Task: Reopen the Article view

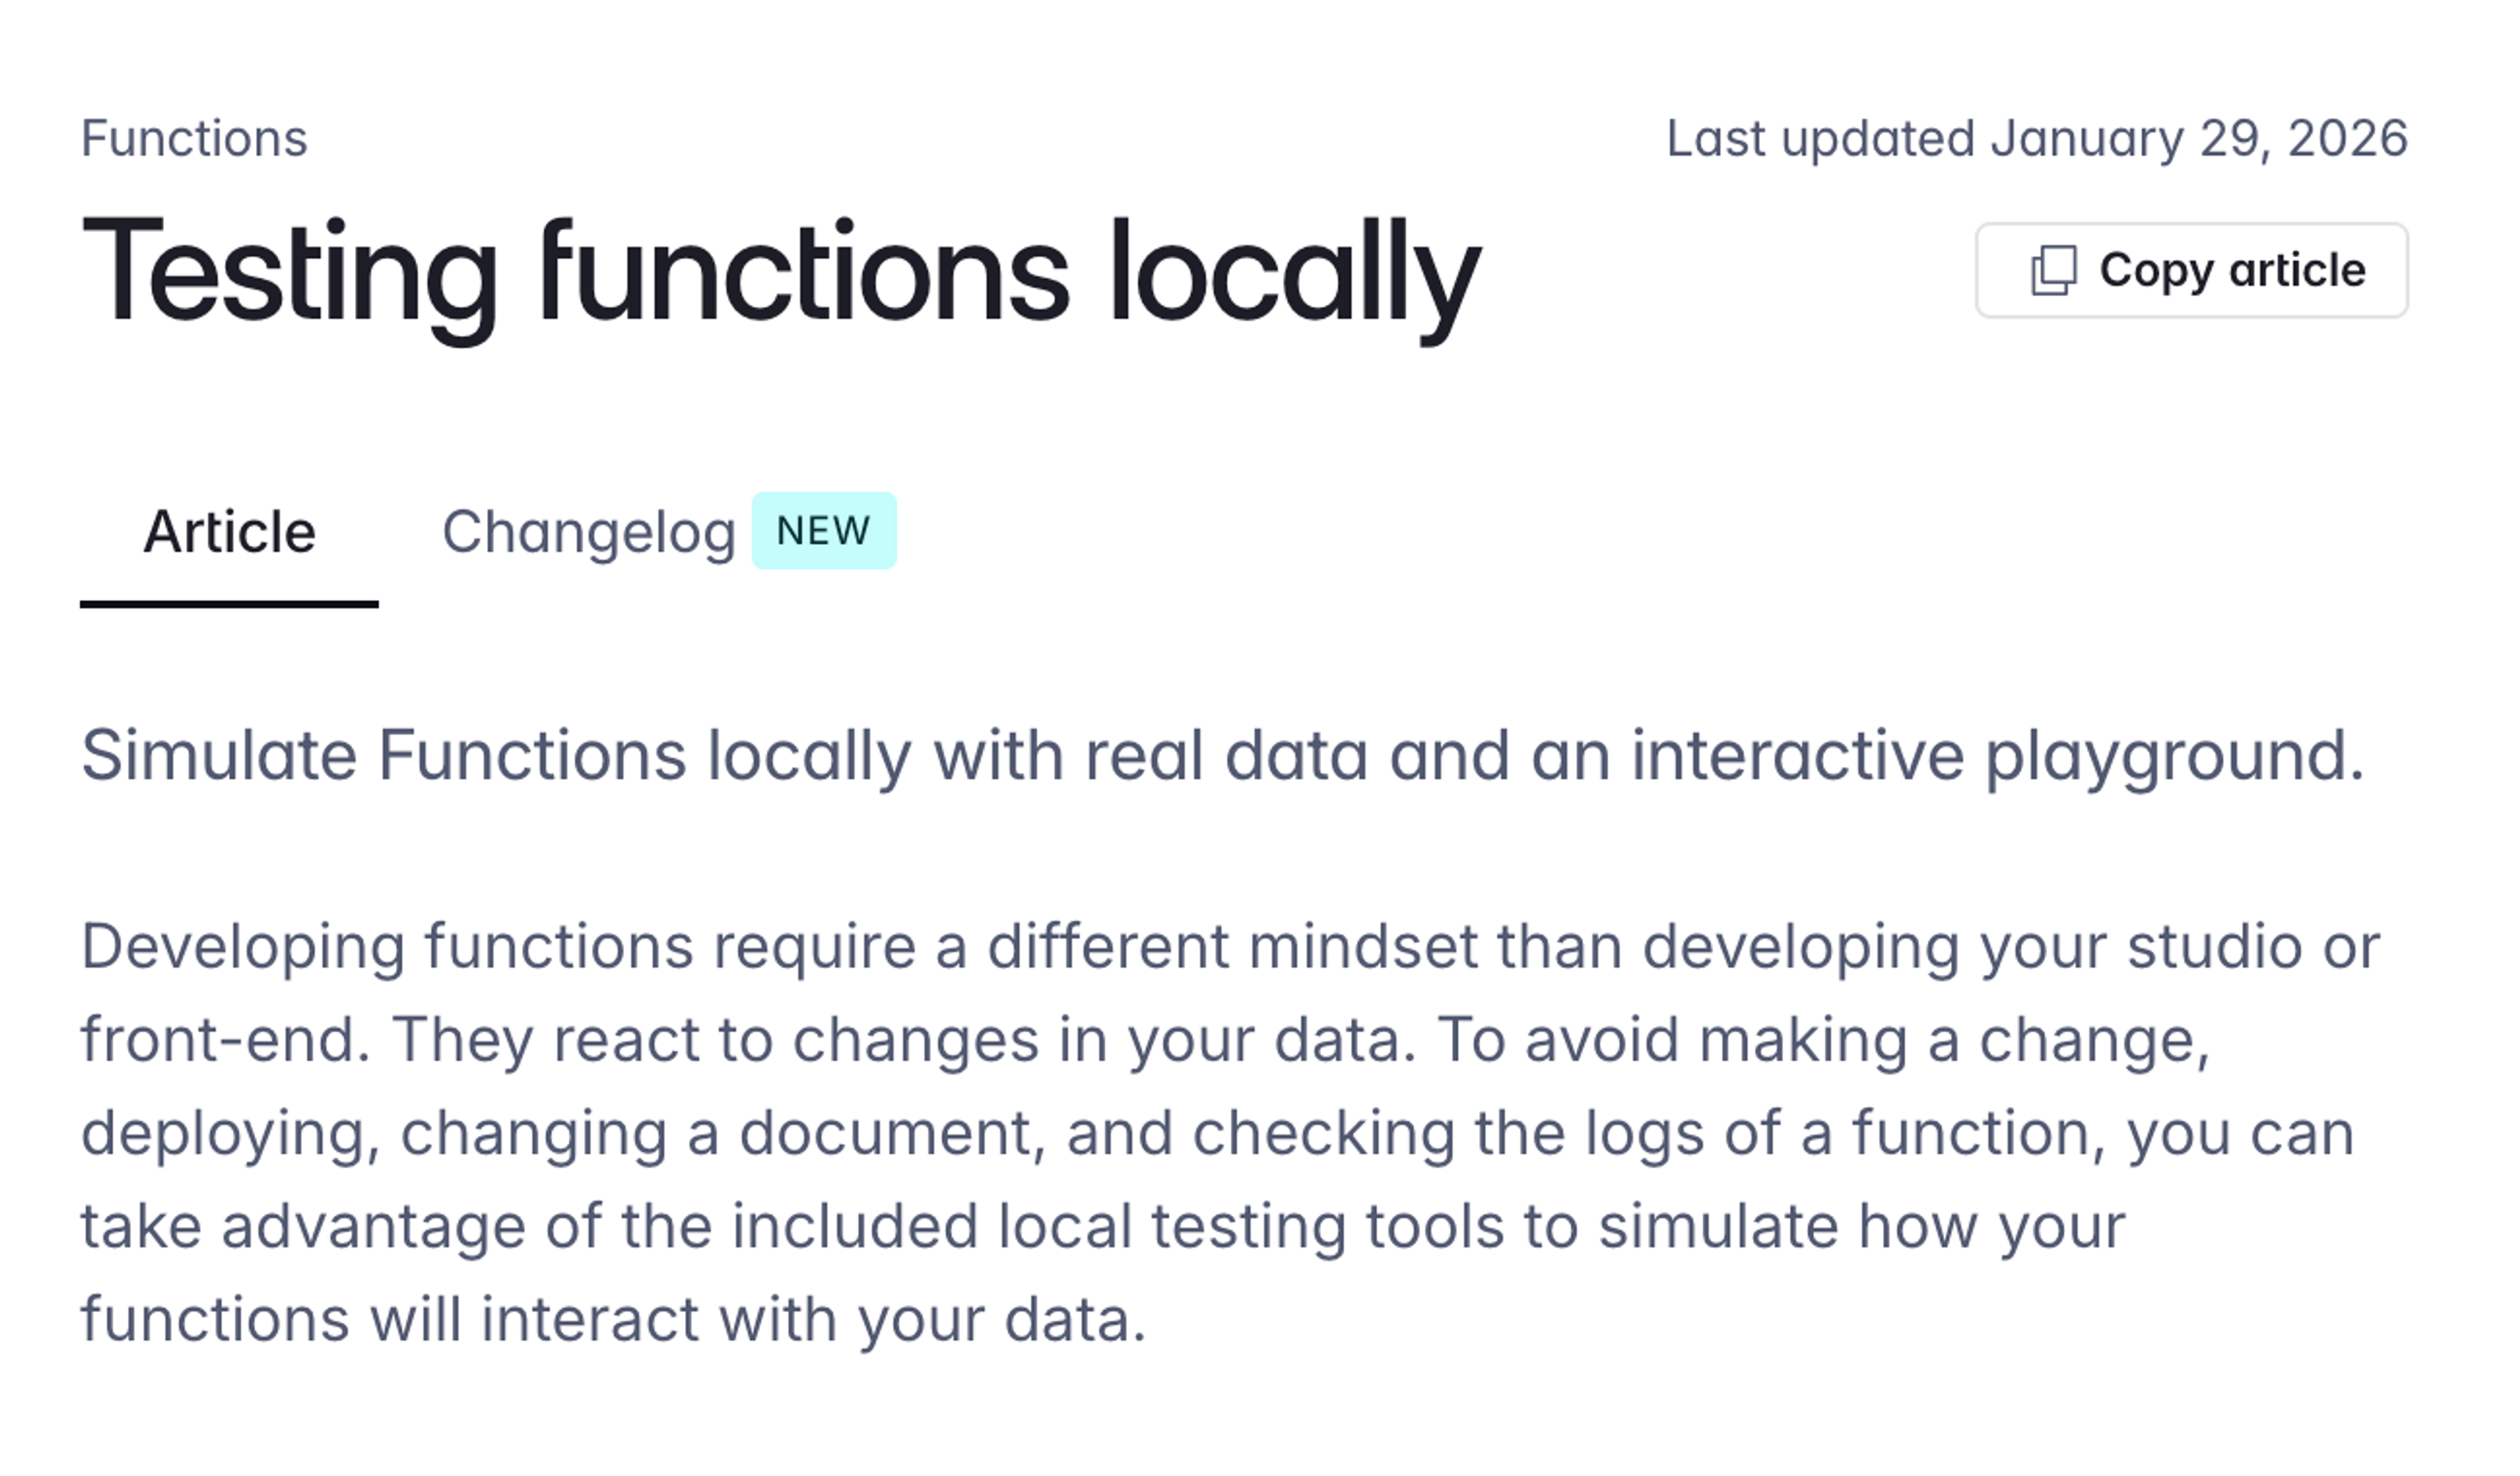Action: [x=230, y=531]
